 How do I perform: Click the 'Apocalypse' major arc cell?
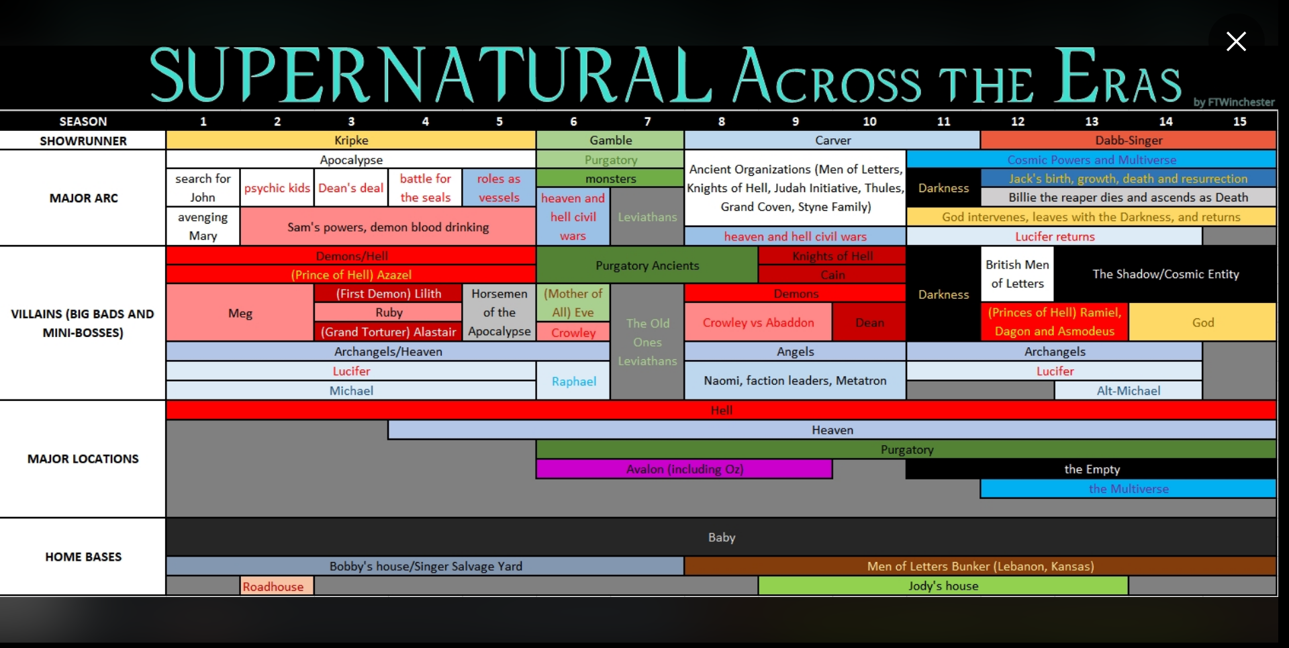click(351, 160)
